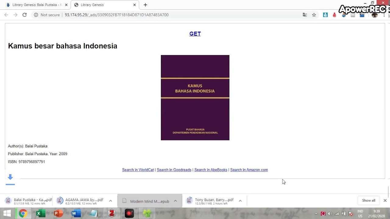Open Search in Goodreads link
Screen dimensions: 390x219
[x=174, y=170]
